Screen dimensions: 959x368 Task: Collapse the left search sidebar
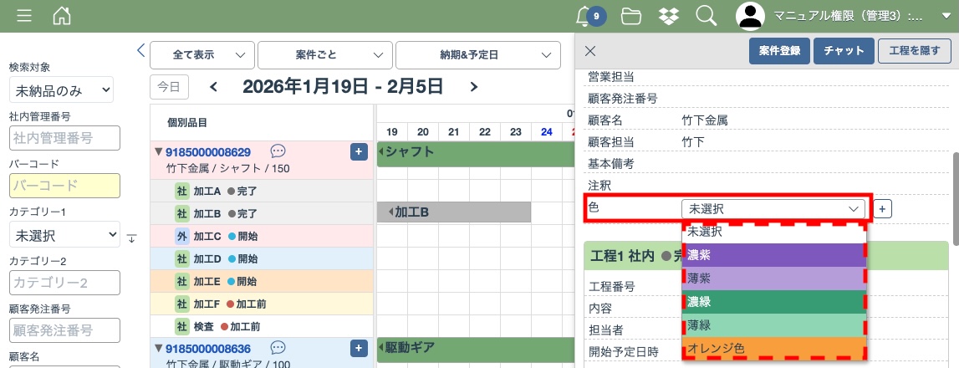[x=140, y=51]
